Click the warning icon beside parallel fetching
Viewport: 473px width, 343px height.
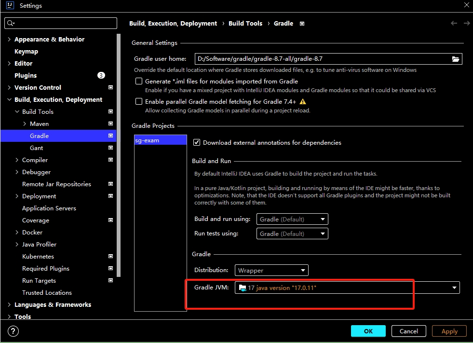(x=303, y=102)
